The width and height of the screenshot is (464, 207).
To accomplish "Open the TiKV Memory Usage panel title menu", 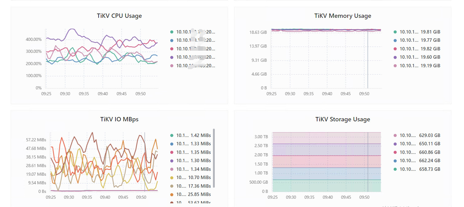I will click(x=343, y=16).
